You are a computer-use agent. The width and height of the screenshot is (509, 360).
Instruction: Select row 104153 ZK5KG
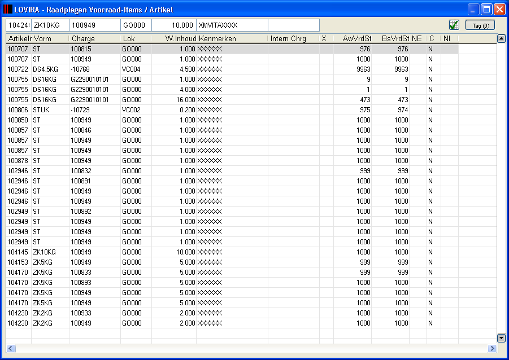(x=232, y=262)
